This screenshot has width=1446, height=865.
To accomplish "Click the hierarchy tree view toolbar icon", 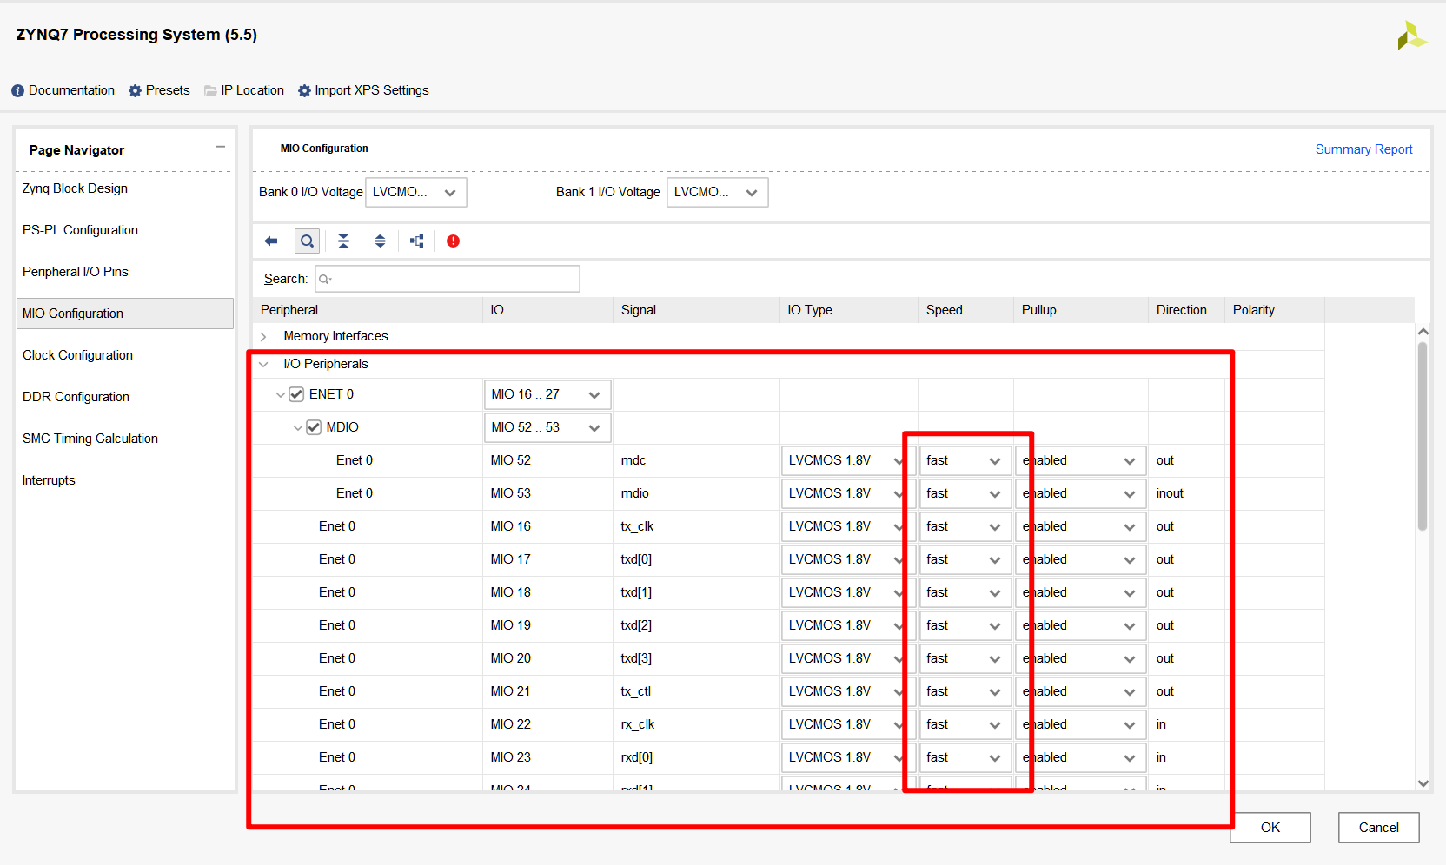I will click(417, 241).
